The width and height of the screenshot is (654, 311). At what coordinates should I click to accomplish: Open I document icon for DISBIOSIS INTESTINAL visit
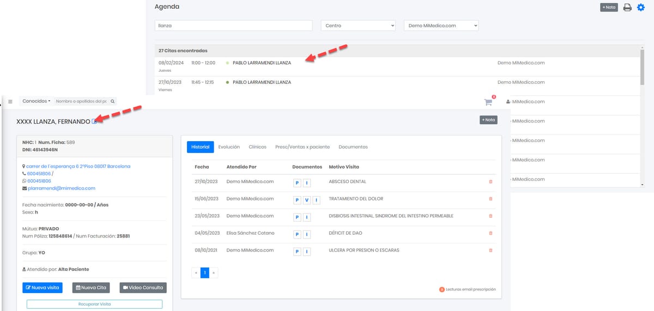click(x=307, y=217)
